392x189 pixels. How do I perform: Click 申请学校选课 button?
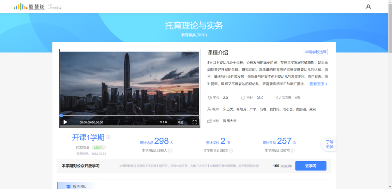click(315, 52)
